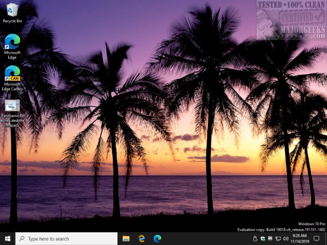Click the 11/14/2019 date in the taskbar

point(300,241)
